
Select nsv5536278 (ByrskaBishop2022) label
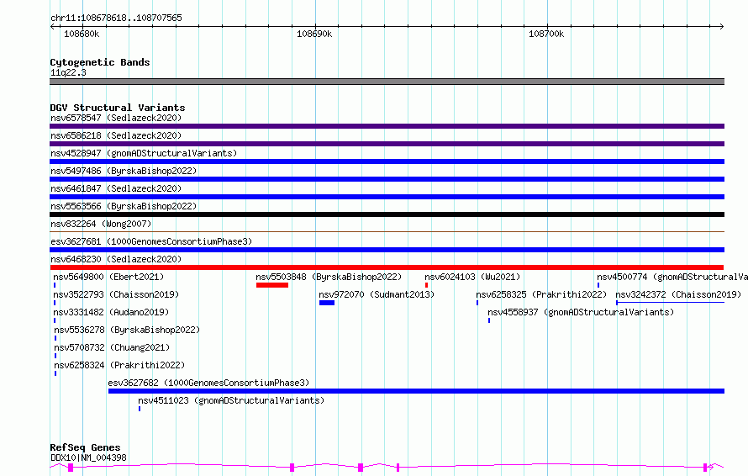(x=127, y=330)
